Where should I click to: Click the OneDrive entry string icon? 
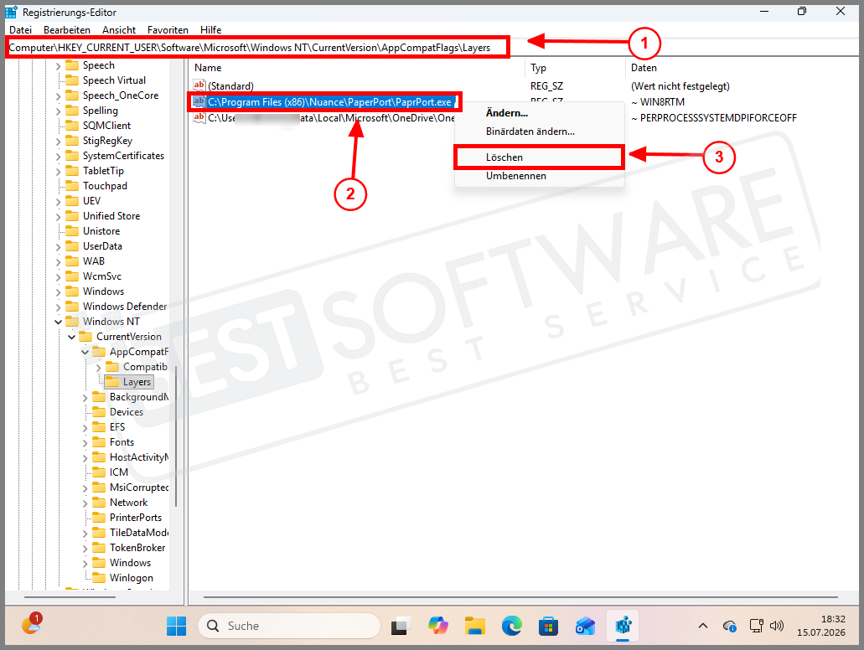[199, 117]
